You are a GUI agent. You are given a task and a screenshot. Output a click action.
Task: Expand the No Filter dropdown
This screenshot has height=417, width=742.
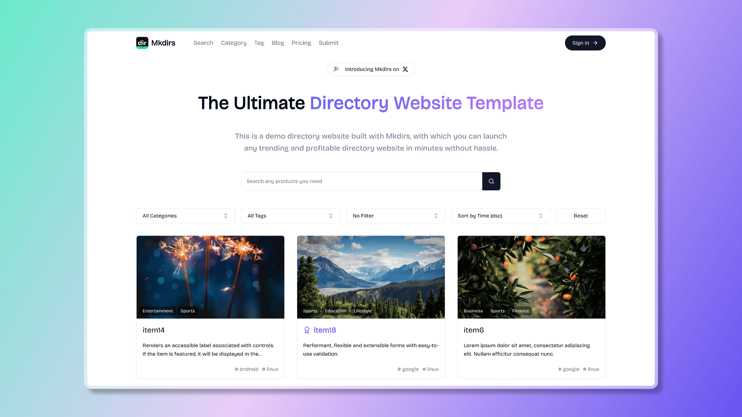[x=395, y=215]
